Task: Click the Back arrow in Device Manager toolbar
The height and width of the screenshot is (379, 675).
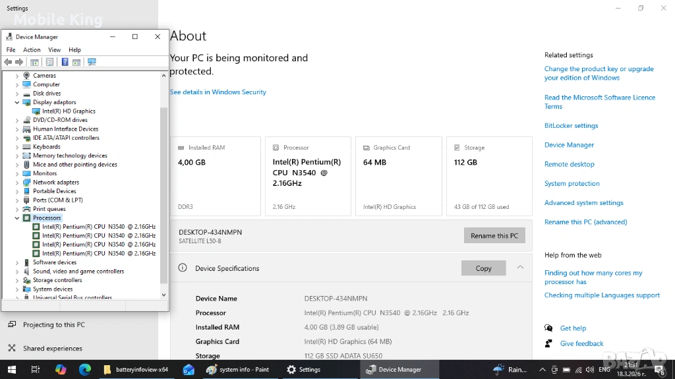Action: click(8, 62)
